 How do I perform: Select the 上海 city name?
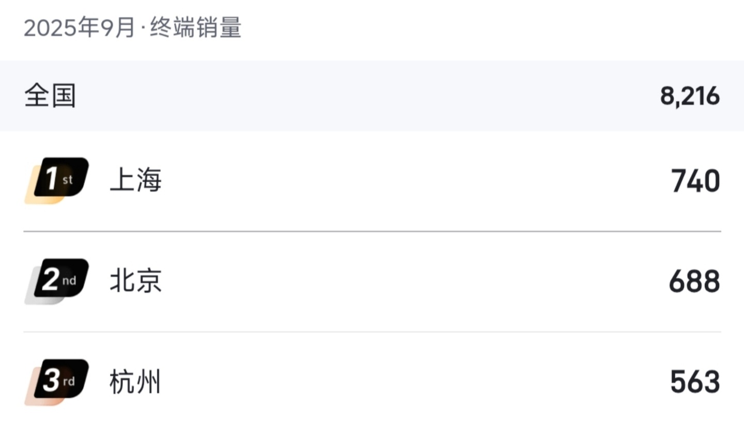136,180
